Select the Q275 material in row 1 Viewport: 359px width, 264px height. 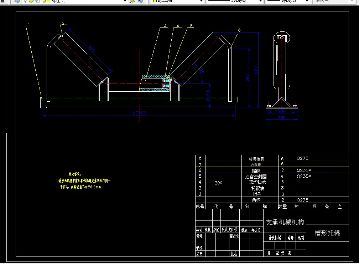(x=302, y=200)
